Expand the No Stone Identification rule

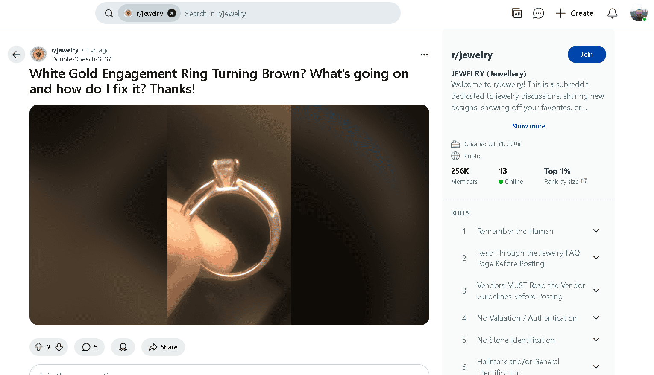click(x=596, y=340)
